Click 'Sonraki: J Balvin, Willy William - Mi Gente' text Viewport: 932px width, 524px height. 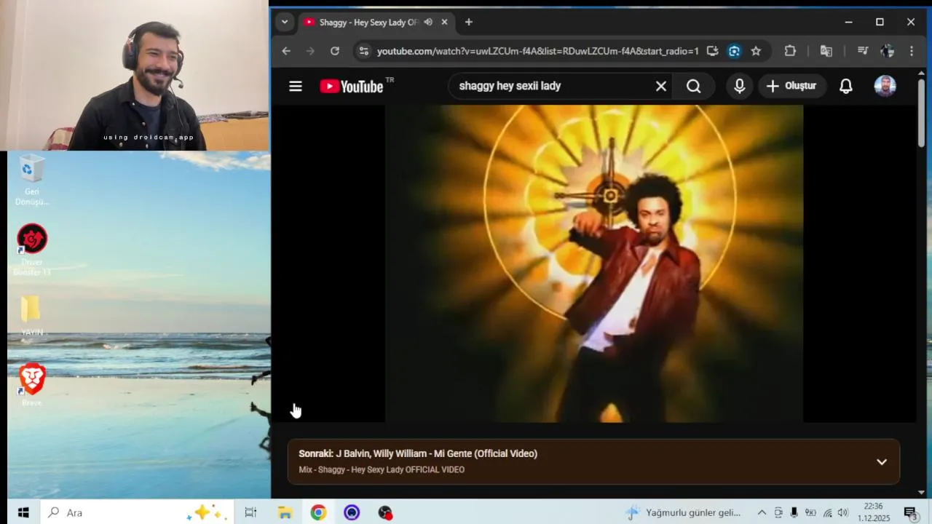(418, 453)
